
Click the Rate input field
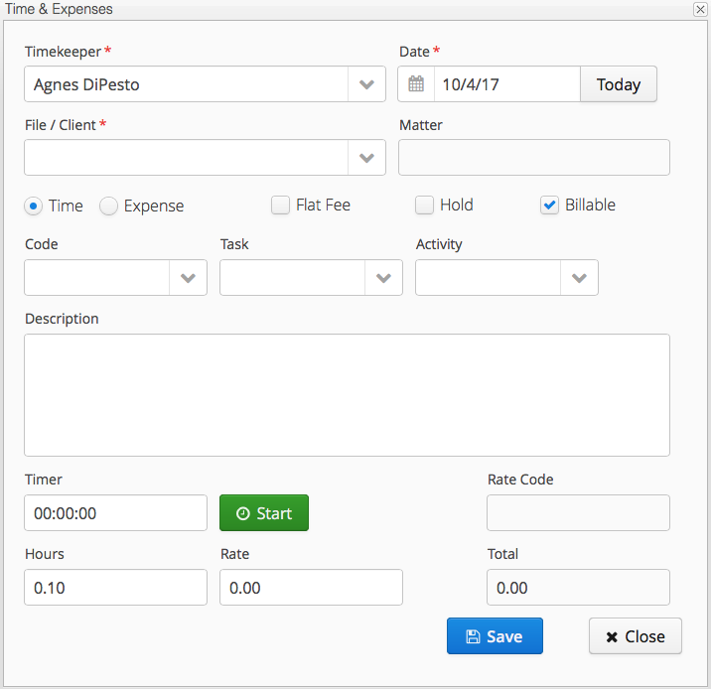point(311,588)
